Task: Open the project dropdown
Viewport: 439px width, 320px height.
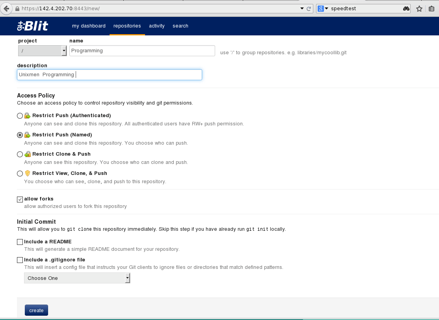Action: 43,51
